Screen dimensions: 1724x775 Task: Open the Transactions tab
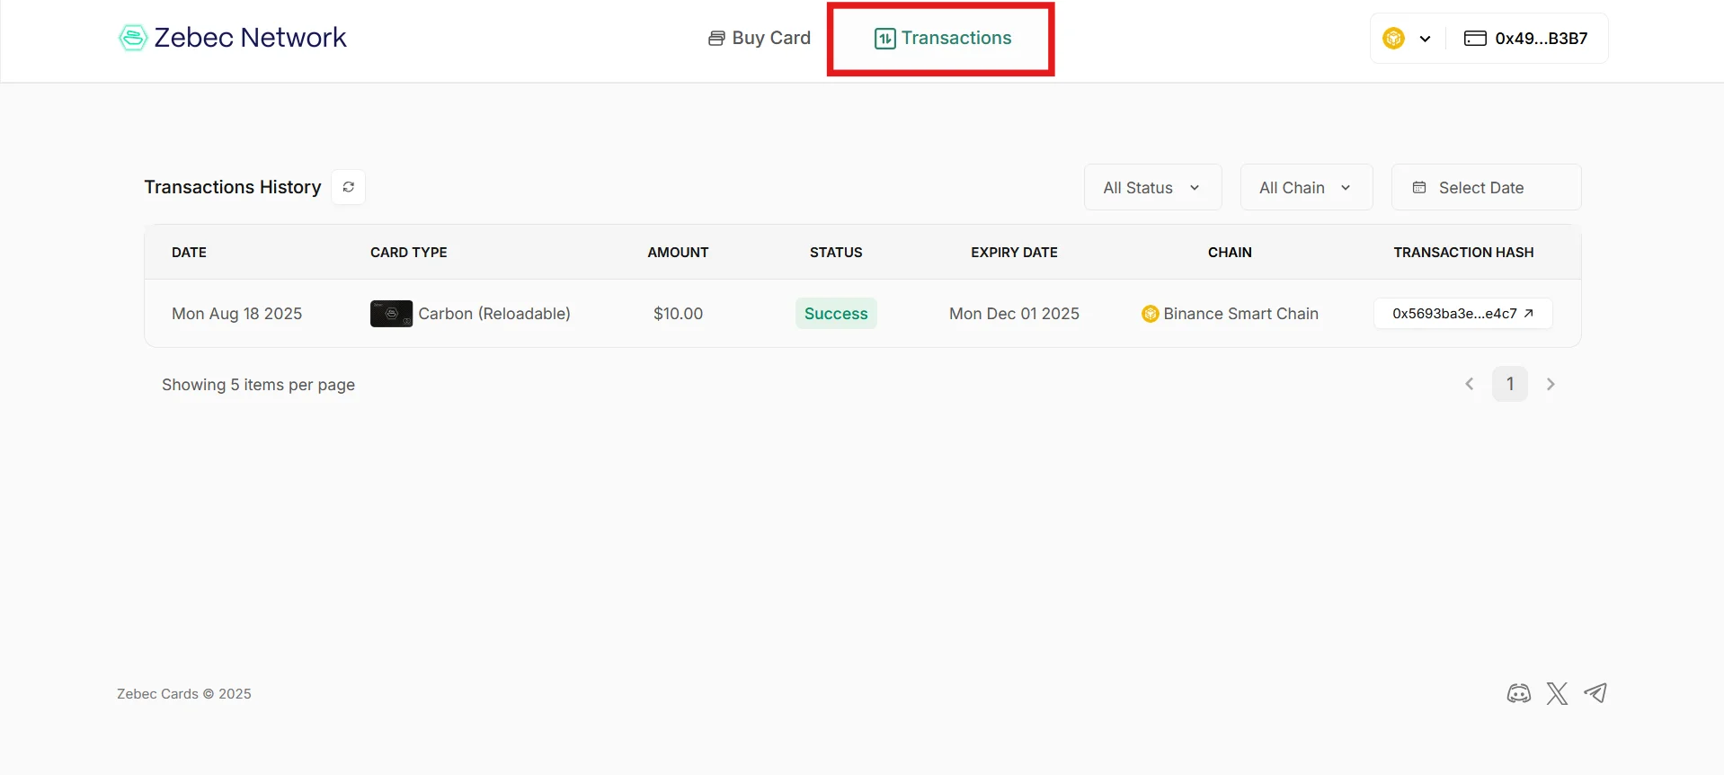tap(943, 38)
